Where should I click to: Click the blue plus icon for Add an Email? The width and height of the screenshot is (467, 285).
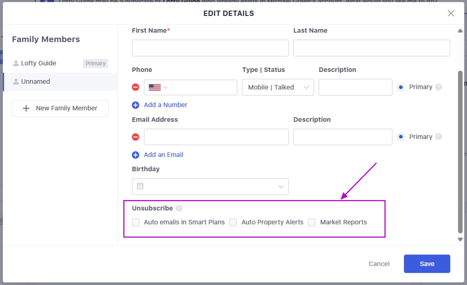coord(136,155)
